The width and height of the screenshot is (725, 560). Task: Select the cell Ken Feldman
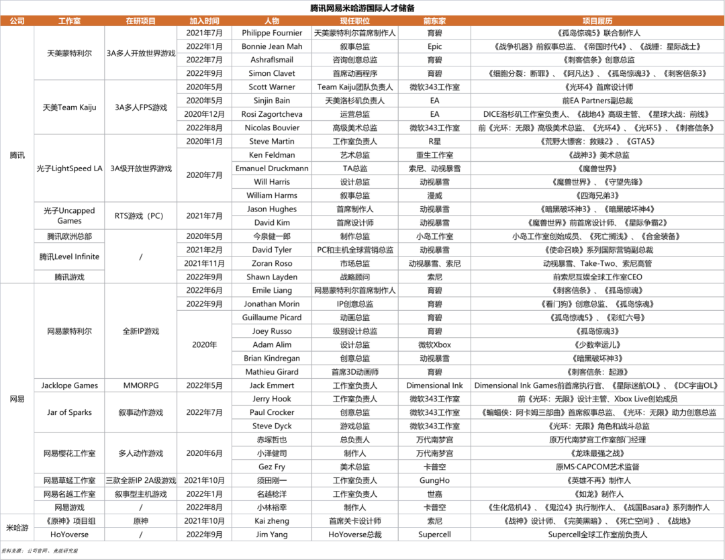[272, 155]
